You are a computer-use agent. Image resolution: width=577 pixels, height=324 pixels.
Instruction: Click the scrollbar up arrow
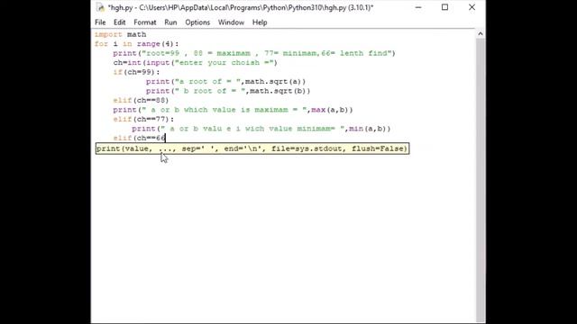pos(481,34)
